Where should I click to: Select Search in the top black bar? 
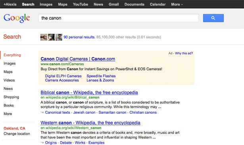pyautogui.click(x=28, y=4)
